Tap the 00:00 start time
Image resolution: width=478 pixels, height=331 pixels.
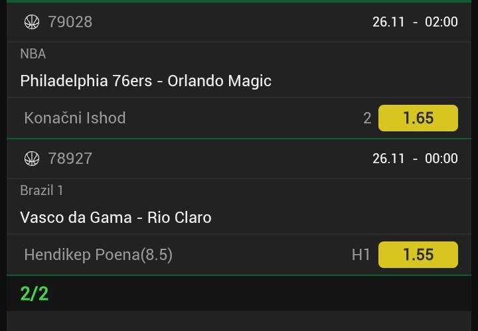point(441,159)
